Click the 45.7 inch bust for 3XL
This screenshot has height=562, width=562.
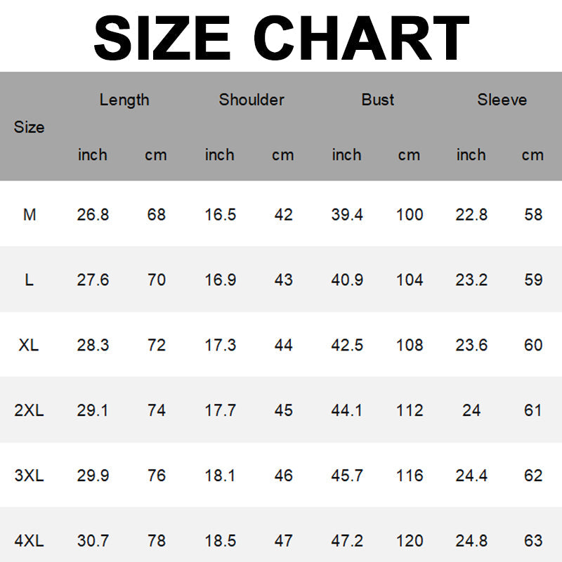click(x=347, y=476)
